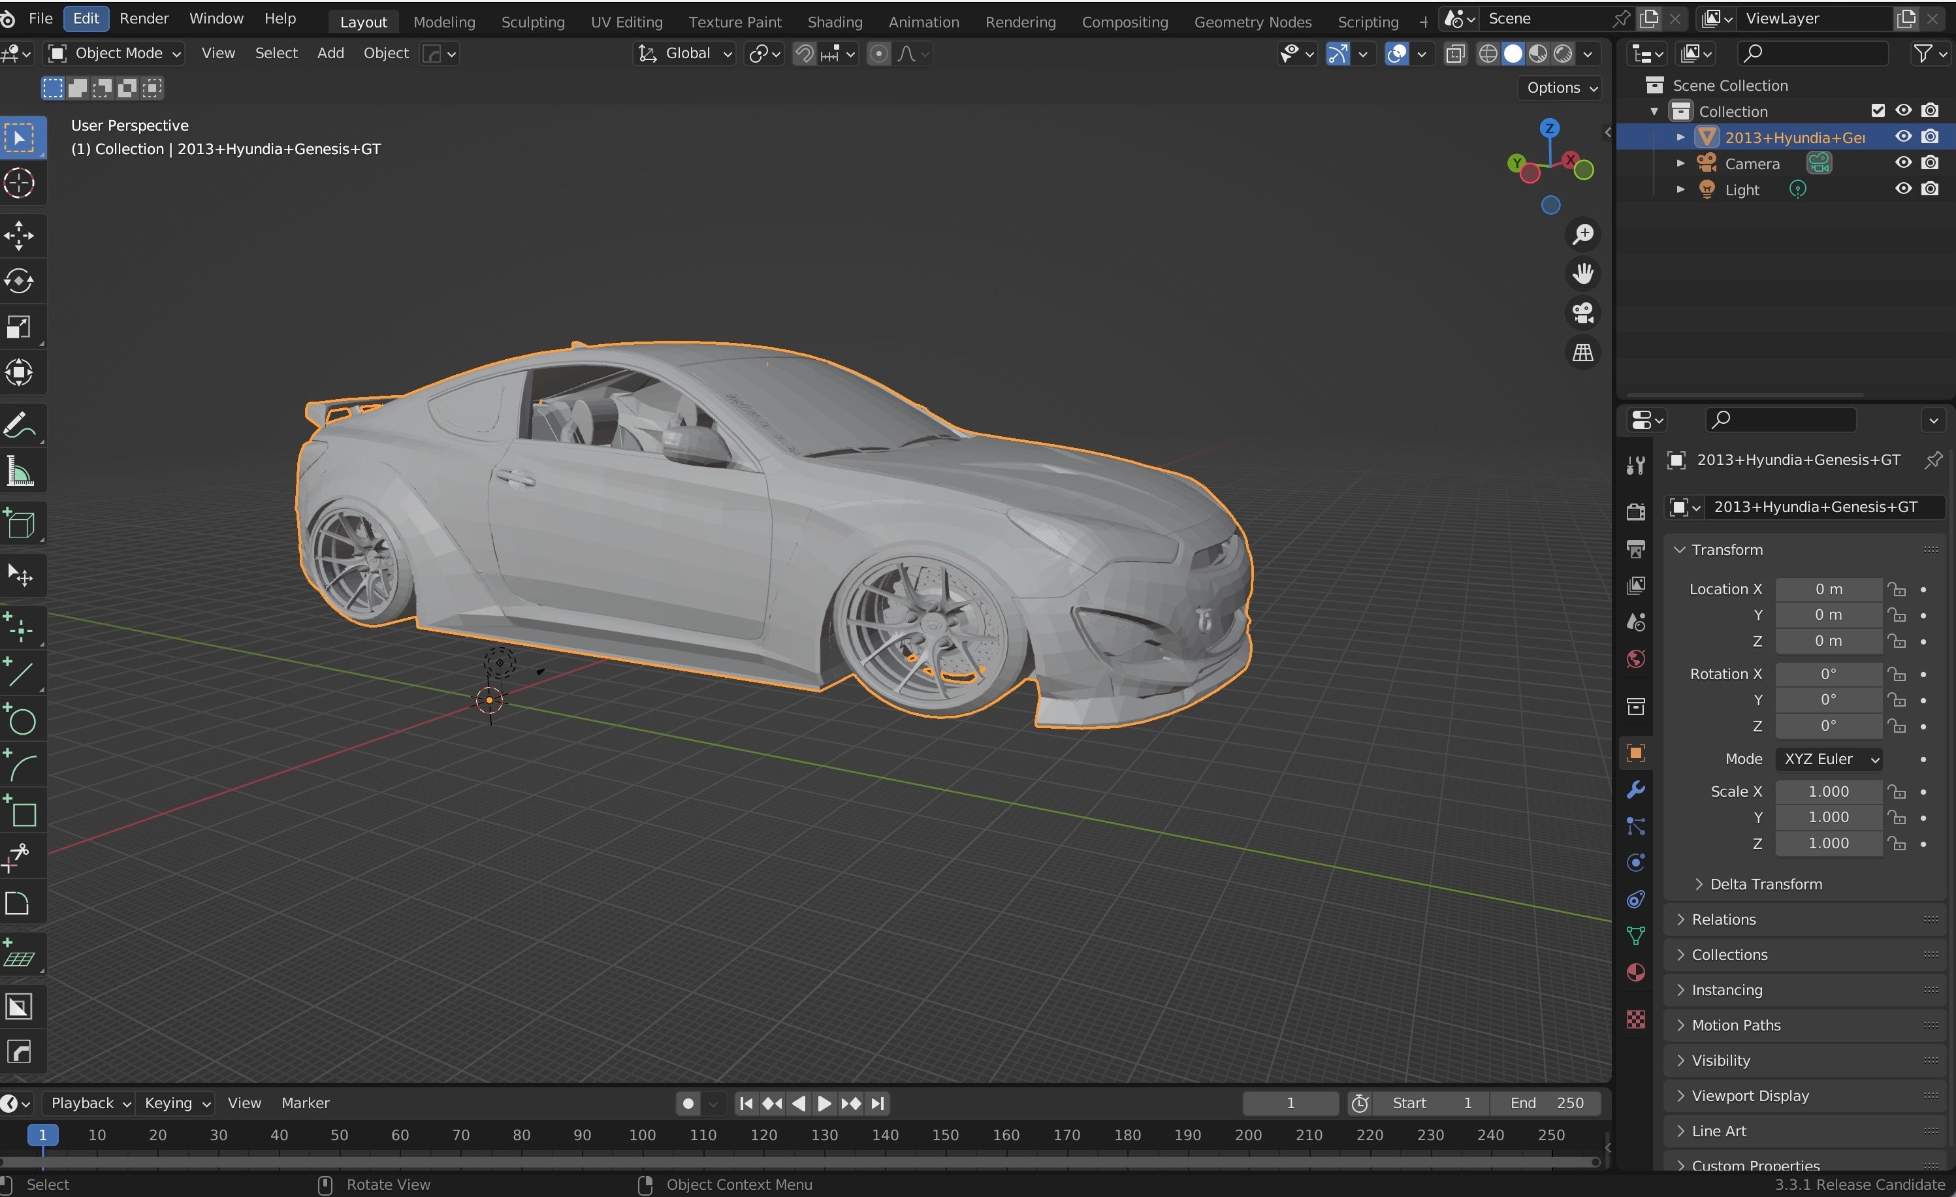Viewport: 1956px width, 1197px height.
Task: Select the Add Cube tool
Action: (x=20, y=523)
